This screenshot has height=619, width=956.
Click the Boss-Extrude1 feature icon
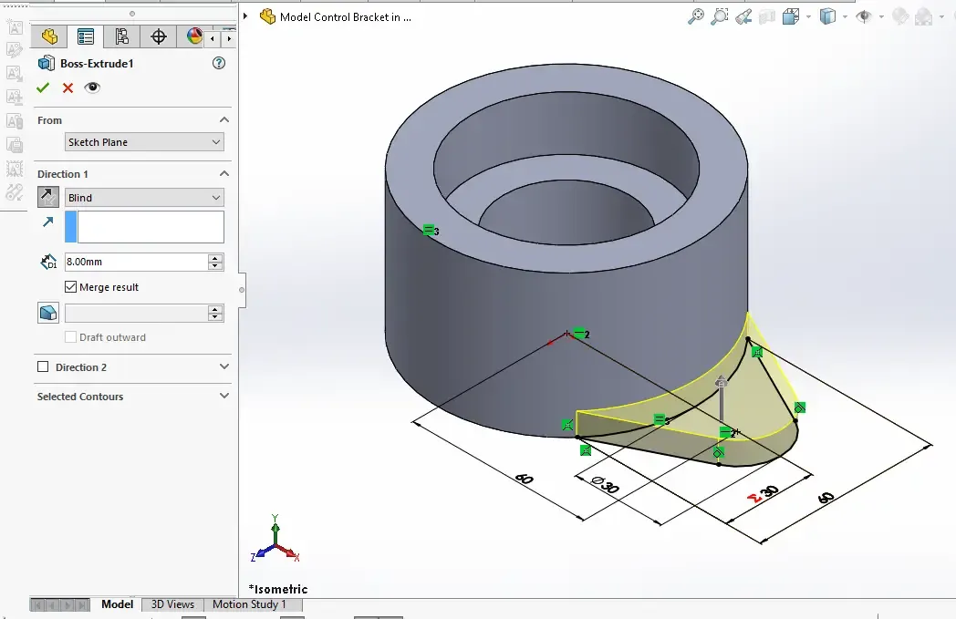[47, 64]
